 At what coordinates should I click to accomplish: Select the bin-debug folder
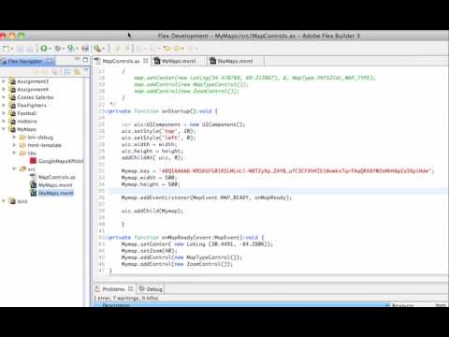(x=36, y=138)
